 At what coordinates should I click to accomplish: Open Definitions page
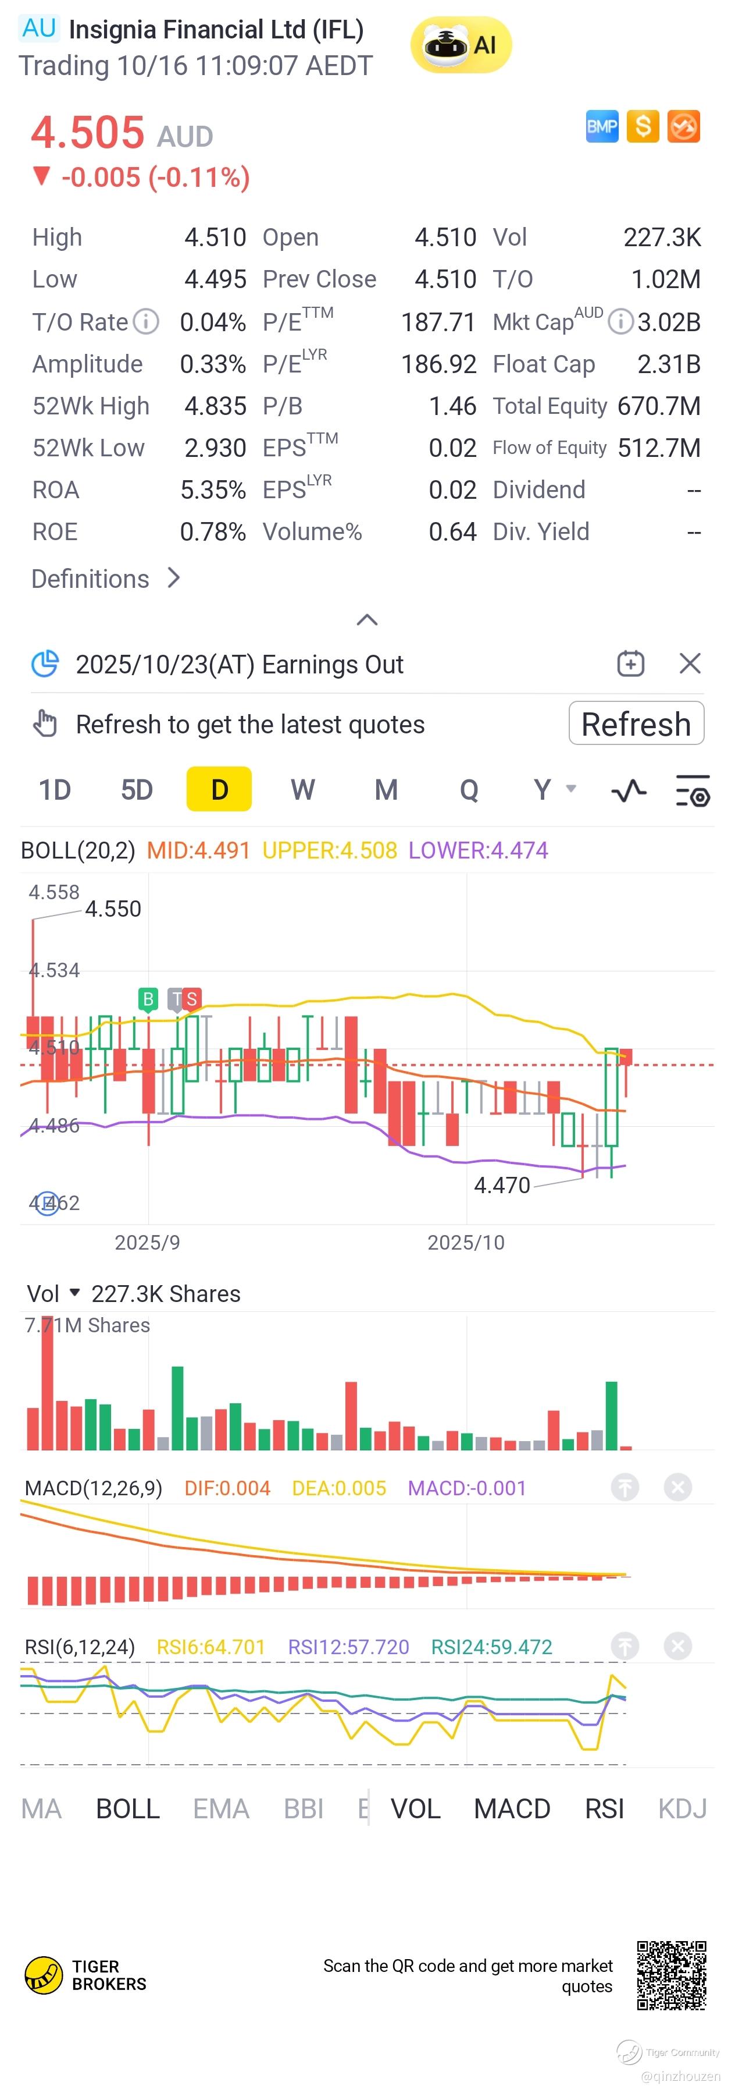coord(106,579)
